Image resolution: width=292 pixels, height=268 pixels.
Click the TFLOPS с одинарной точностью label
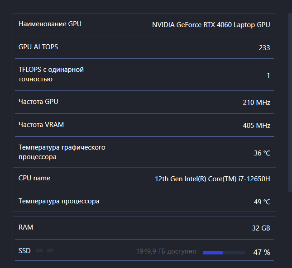[x=51, y=75]
